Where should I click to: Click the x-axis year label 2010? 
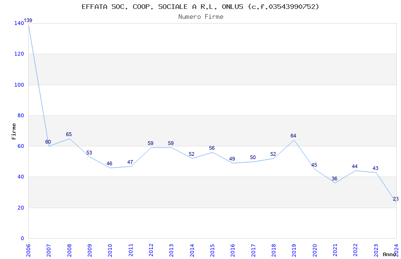click(x=110, y=251)
